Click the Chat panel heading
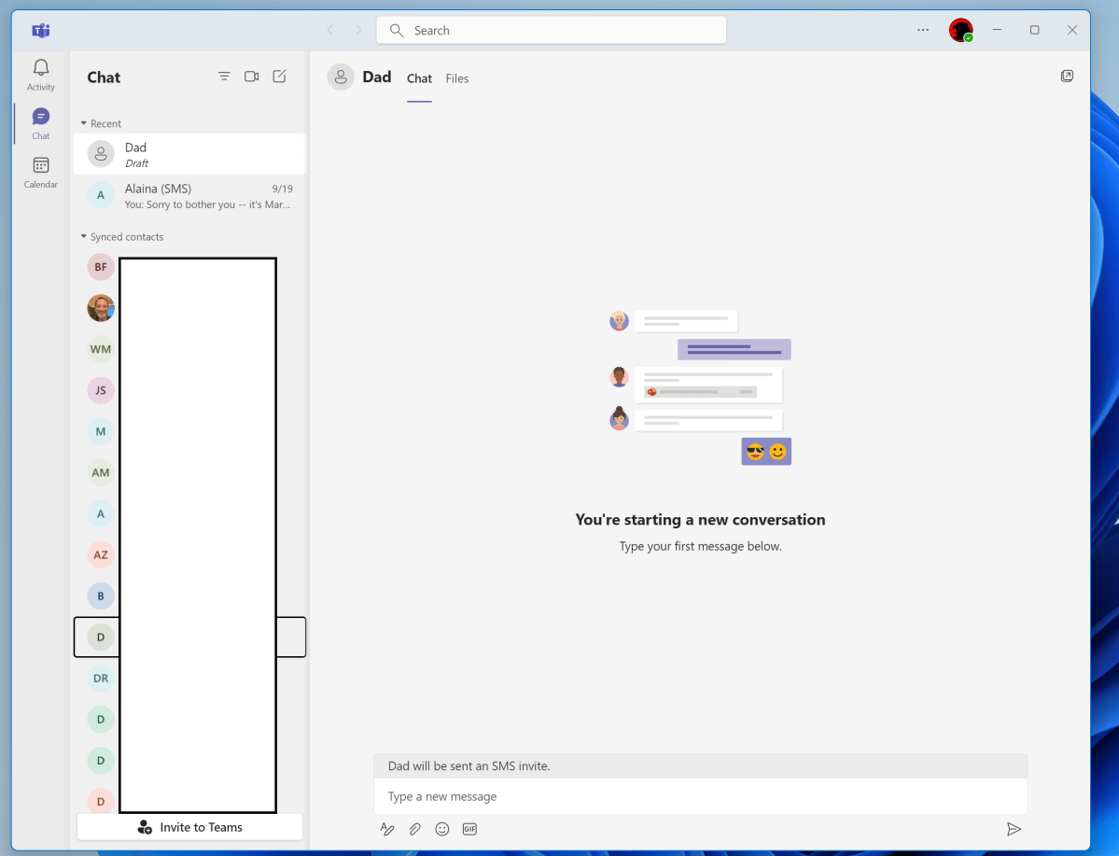1119x856 pixels. tap(104, 77)
